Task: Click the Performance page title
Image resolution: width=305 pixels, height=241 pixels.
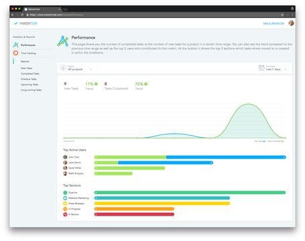Action: point(83,37)
